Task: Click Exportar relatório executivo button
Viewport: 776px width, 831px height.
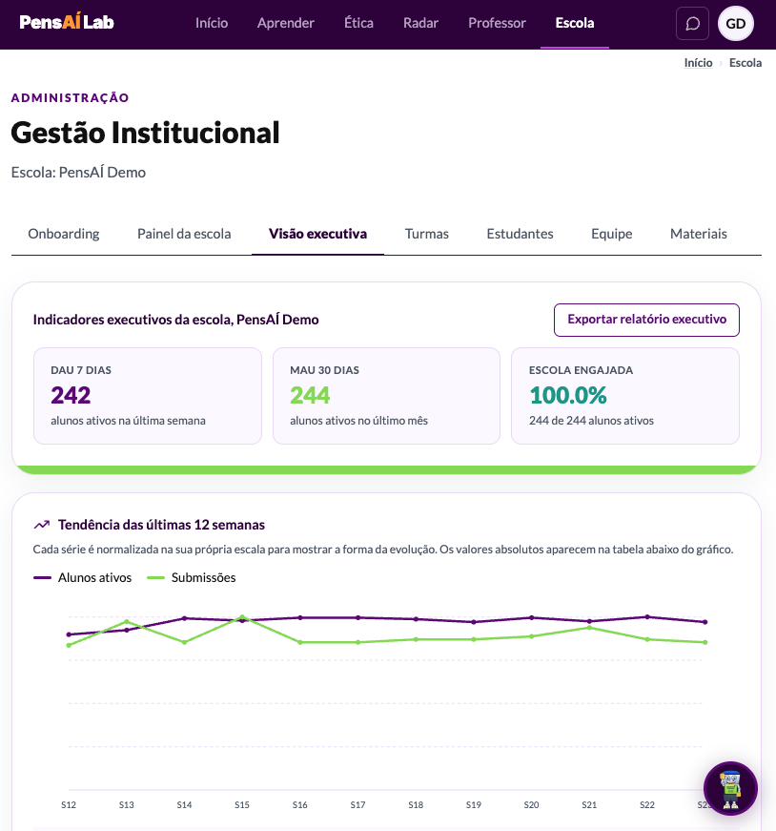Action: click(x=646, y=320)
